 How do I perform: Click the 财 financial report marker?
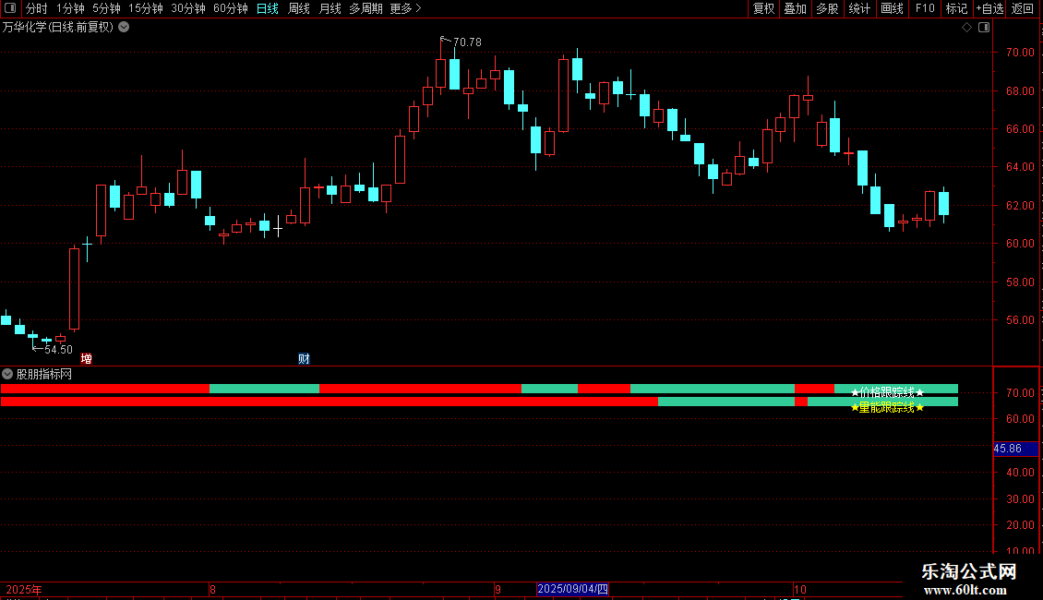coord(304,358)
